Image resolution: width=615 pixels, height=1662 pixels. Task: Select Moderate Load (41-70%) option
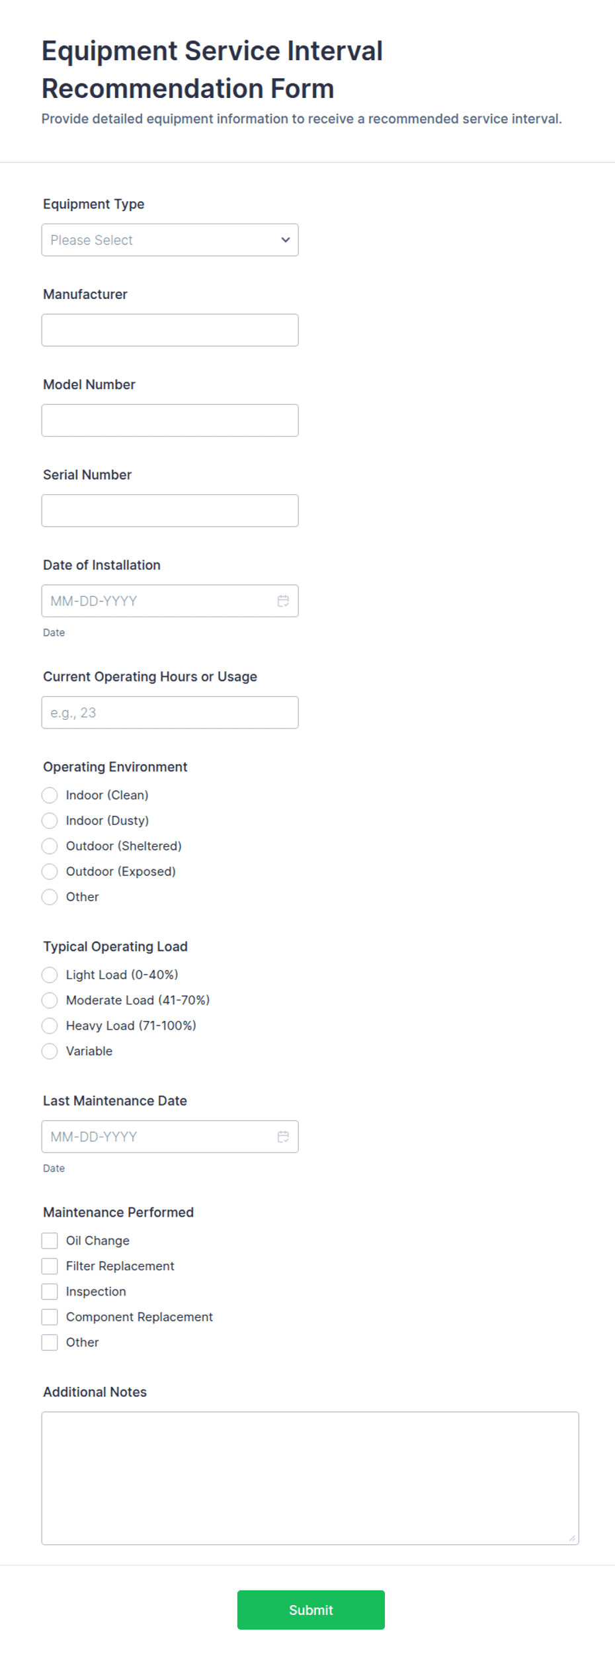pyautogui.click(x=50, y=1000)
